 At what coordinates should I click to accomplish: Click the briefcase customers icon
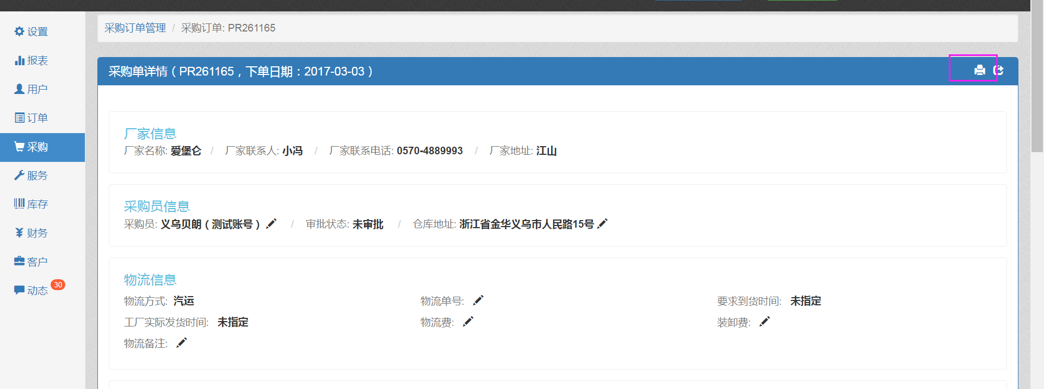19,261
